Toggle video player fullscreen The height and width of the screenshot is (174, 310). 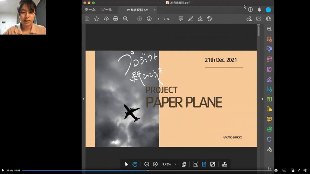(299, 170)
